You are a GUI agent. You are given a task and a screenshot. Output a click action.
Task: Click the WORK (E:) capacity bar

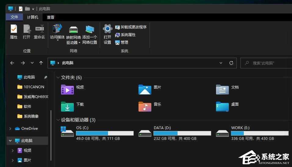click(x=259, y=133)
